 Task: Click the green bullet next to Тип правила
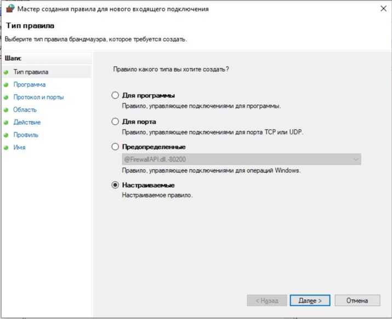tap(6, 72)
